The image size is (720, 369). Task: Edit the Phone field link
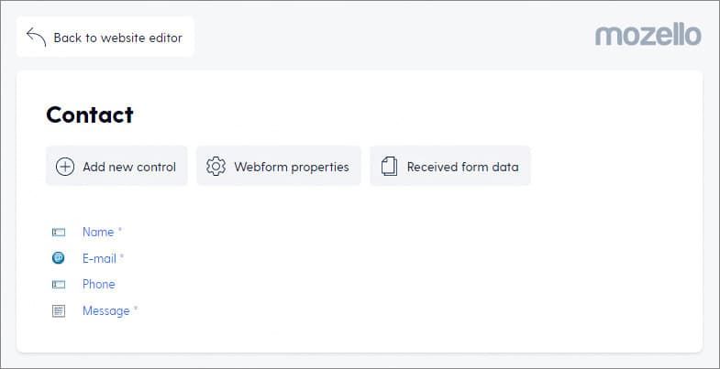[x=99, y=284]
